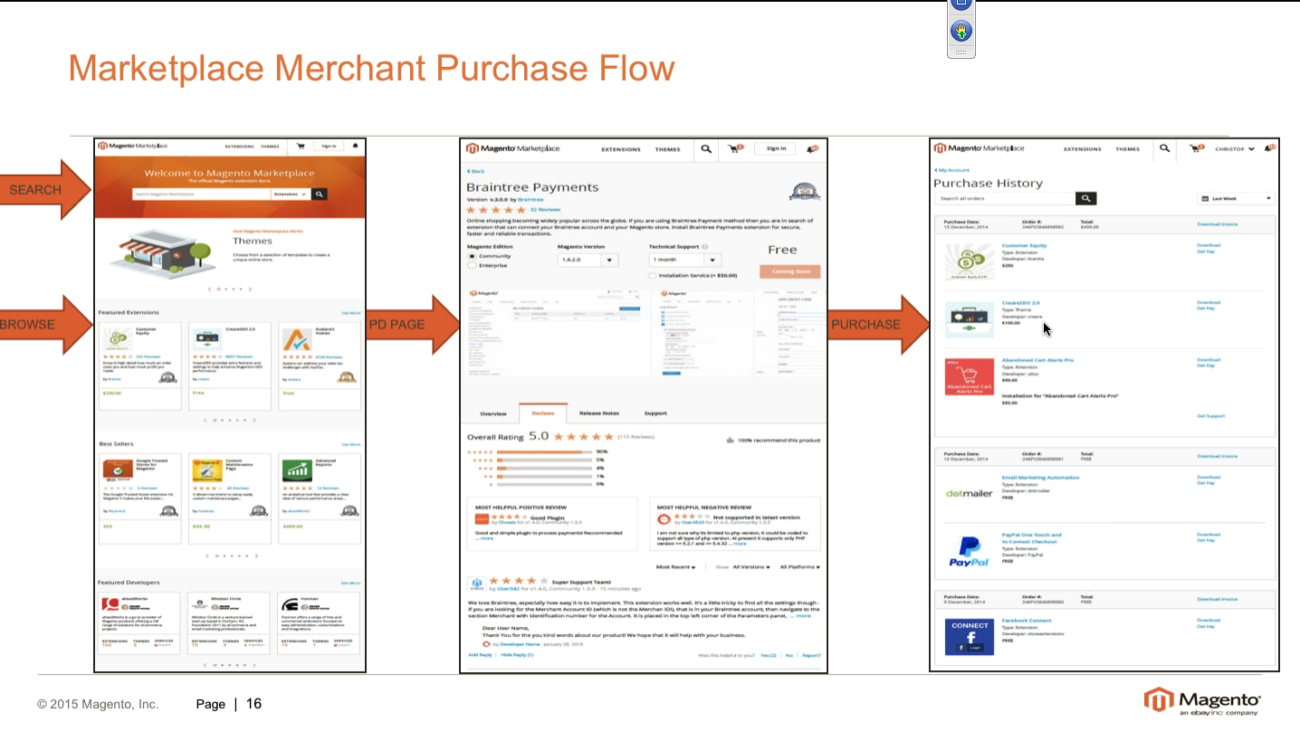Click the Coming Soon button

click(790, 271)
